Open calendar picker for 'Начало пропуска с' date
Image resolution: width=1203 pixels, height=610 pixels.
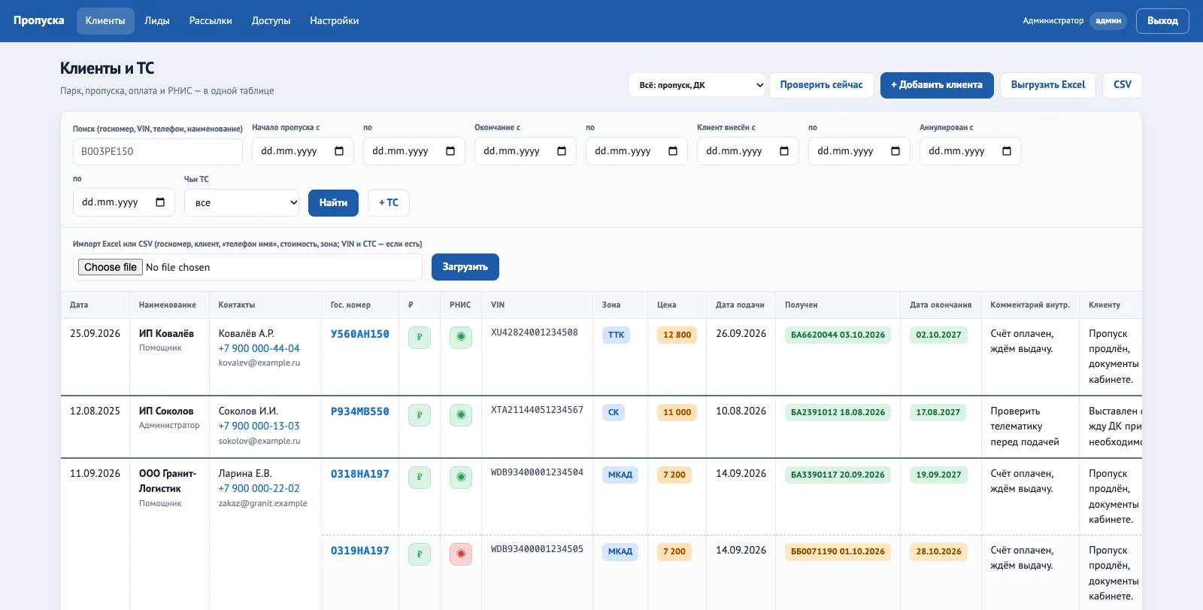[339, 151]
